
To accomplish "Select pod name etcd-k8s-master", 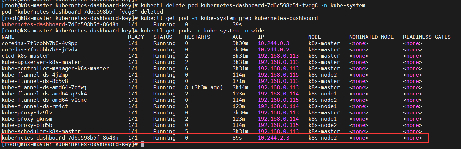I will 25,56.
